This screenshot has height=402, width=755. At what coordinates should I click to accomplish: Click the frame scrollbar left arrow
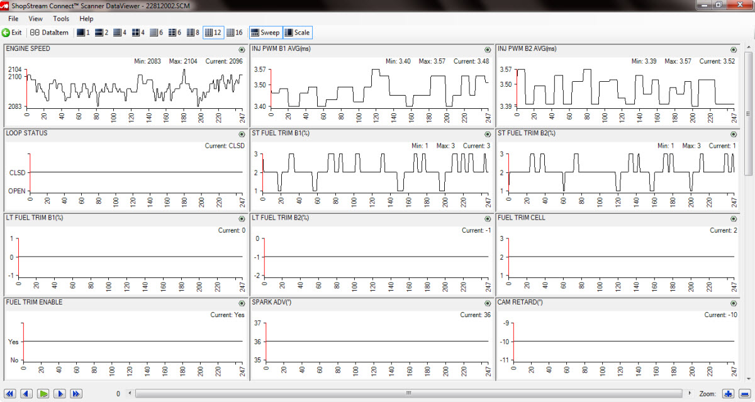(130, 393)
